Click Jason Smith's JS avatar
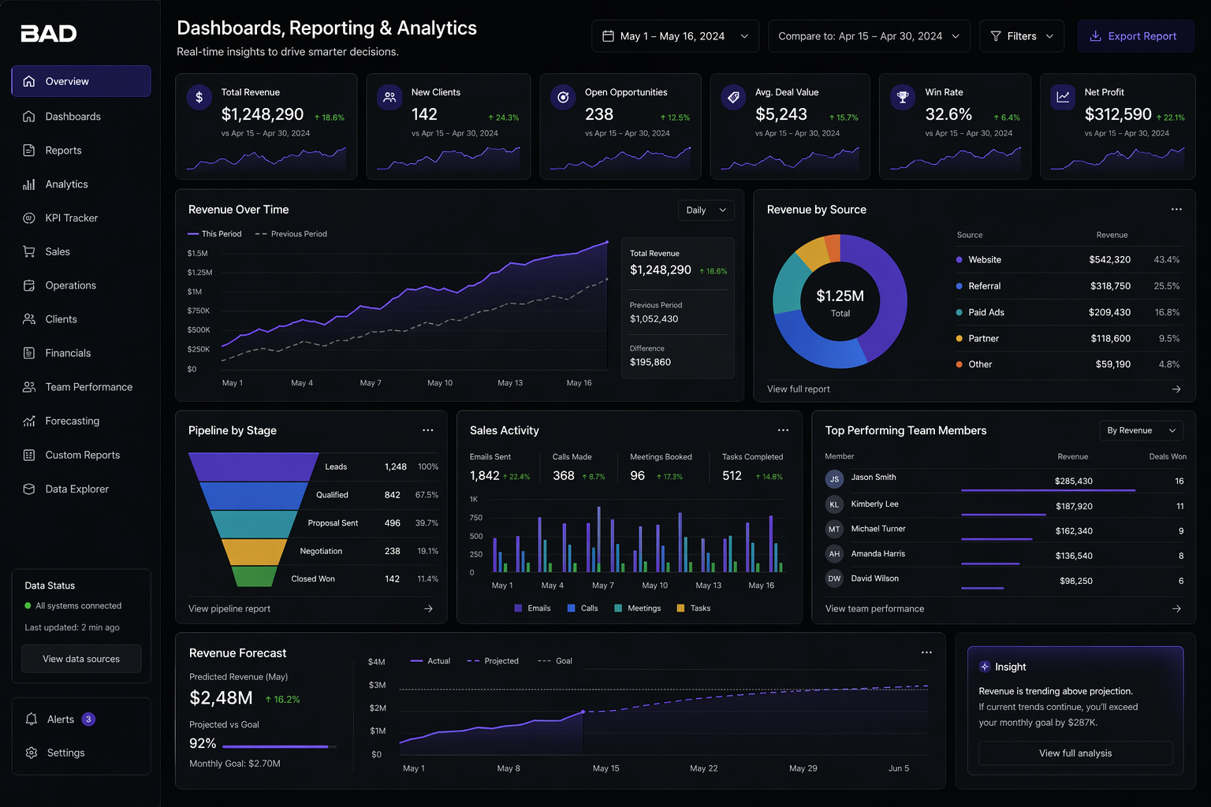The image size is (1211, 807). pos(834,479)
